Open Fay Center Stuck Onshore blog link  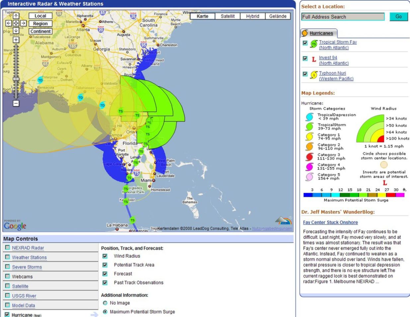point(330,222)
